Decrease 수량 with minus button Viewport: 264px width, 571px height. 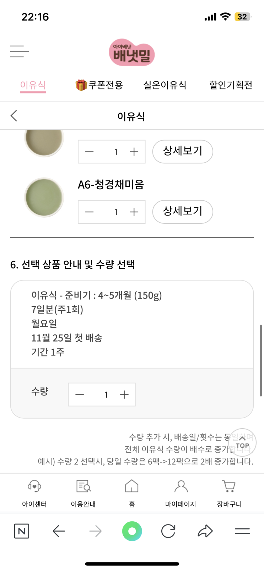click(80, 395)
